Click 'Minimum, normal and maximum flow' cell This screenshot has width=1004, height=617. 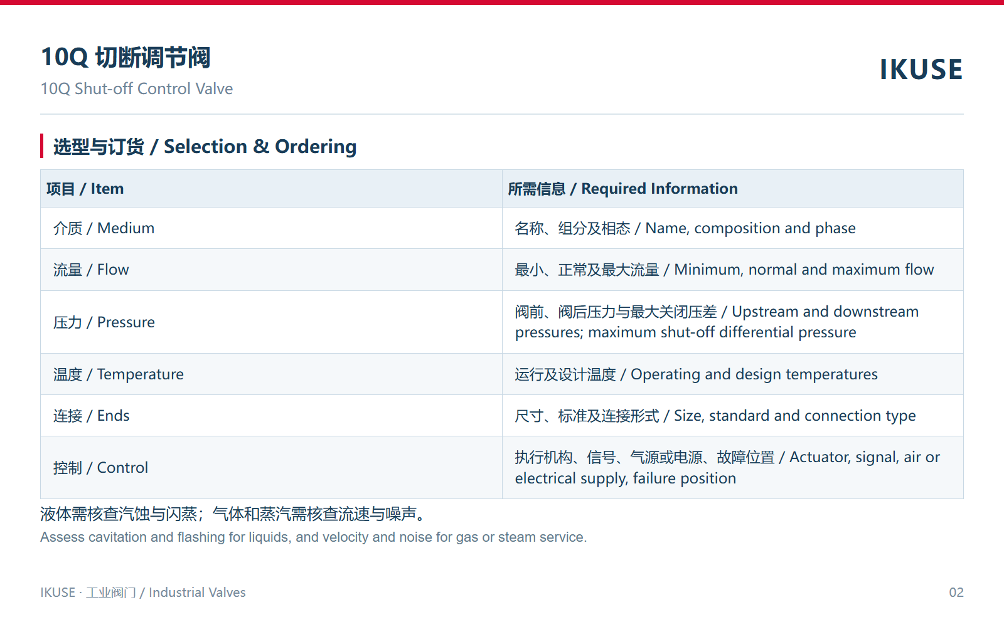point(733,270)
